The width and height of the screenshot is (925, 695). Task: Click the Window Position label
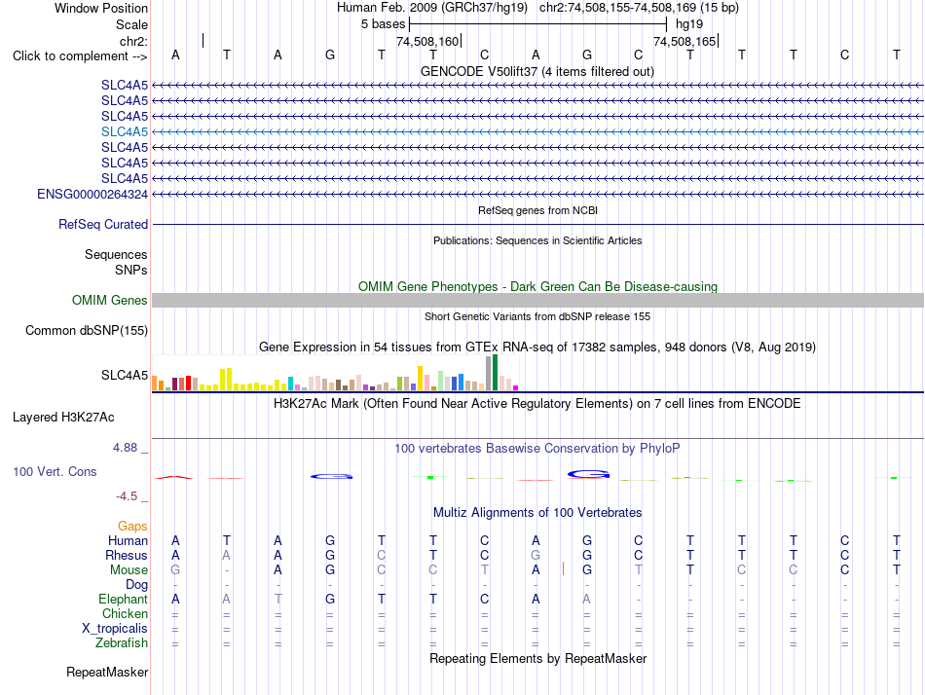[101, 8]
